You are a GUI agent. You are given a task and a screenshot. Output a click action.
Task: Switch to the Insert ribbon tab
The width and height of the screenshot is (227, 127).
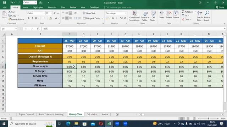(25, 7)
